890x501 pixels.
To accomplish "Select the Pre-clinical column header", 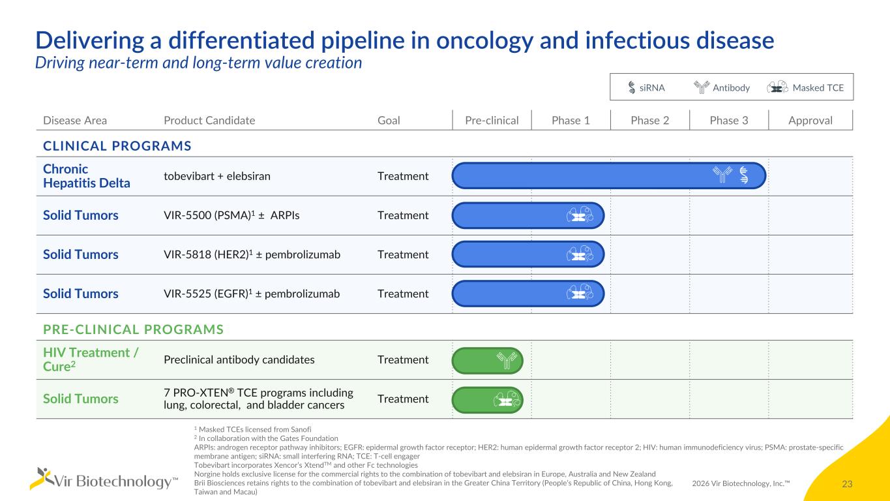I will click(x=492, y=121).
